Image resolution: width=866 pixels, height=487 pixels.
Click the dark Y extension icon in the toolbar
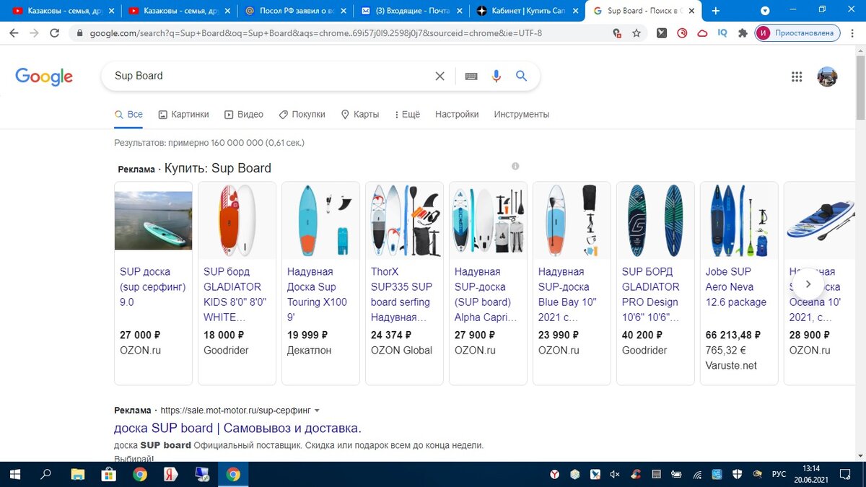[662, 33]
